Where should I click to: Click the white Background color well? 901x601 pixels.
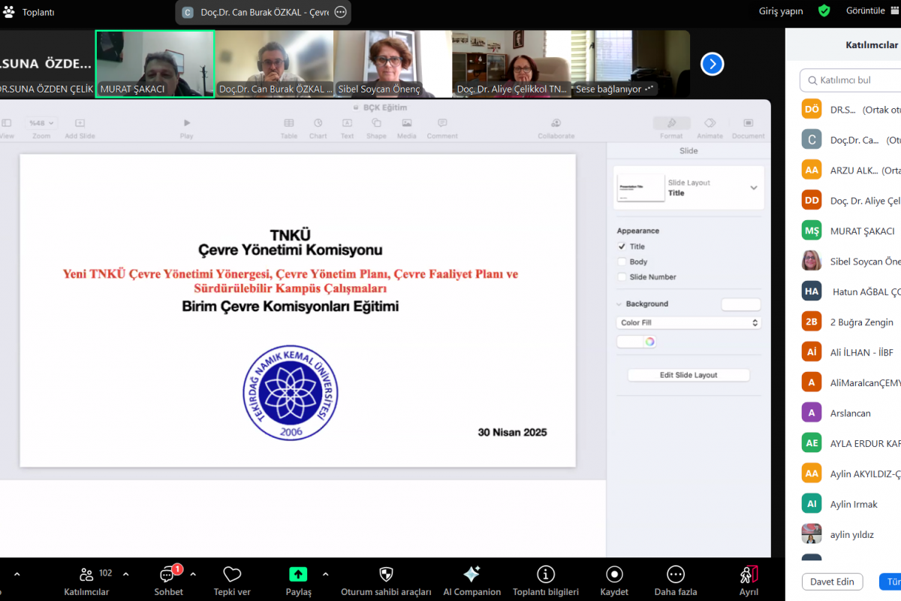(741, 304)
